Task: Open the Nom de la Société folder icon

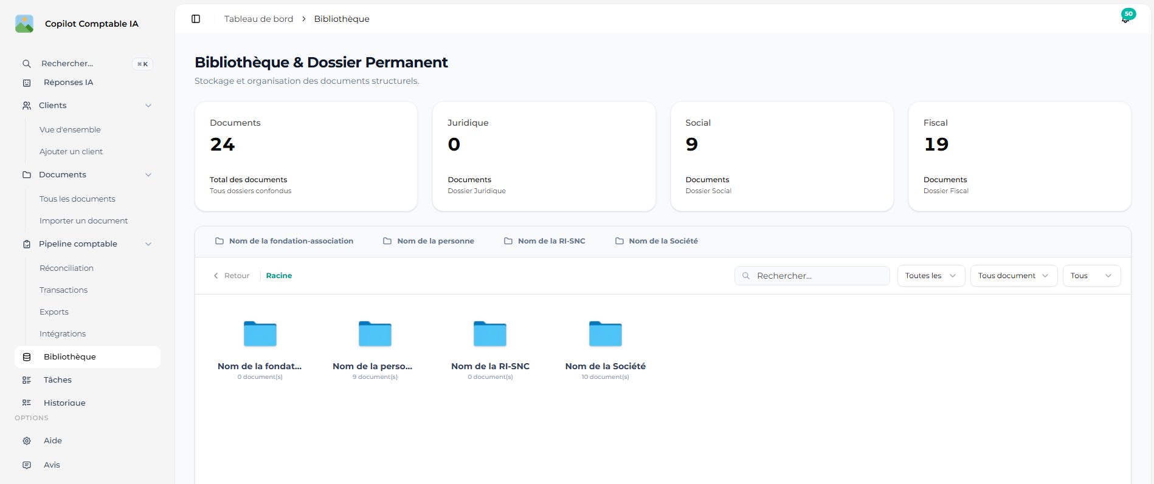Action: [605, 334]
